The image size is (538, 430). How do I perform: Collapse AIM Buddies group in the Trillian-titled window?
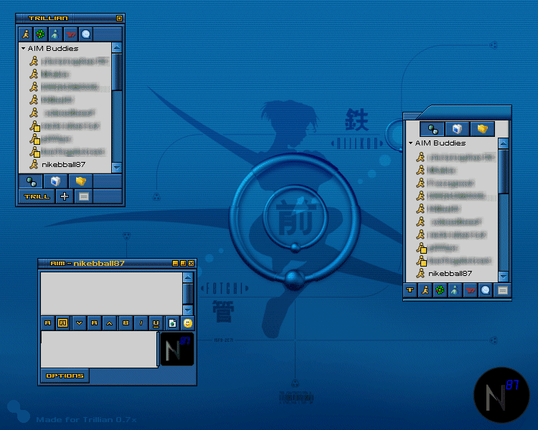24,48
